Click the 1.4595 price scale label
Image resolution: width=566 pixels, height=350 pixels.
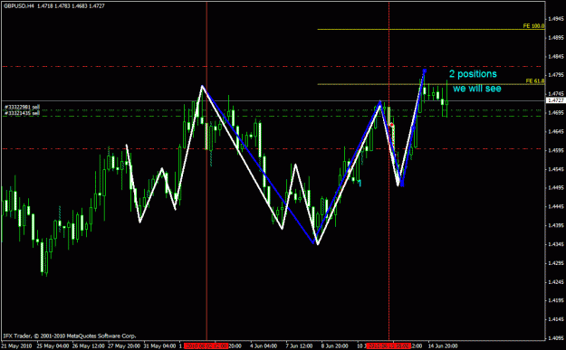(x=556, y=150)
